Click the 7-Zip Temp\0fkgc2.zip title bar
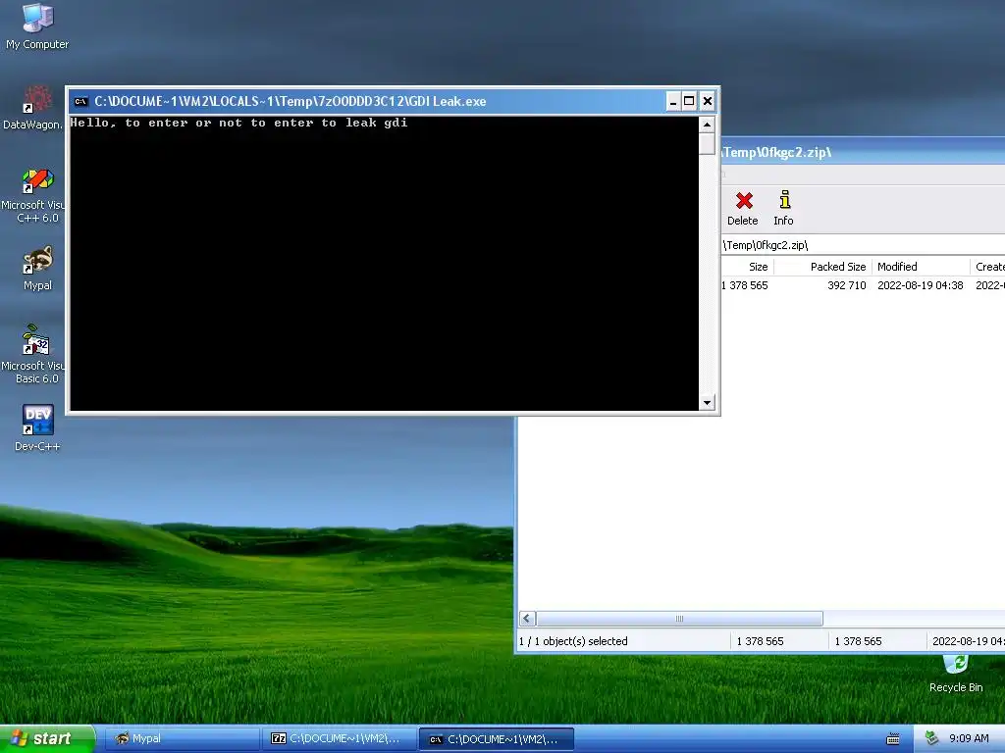This screenshot has width=1005, height=753. (x=863, y=152)
